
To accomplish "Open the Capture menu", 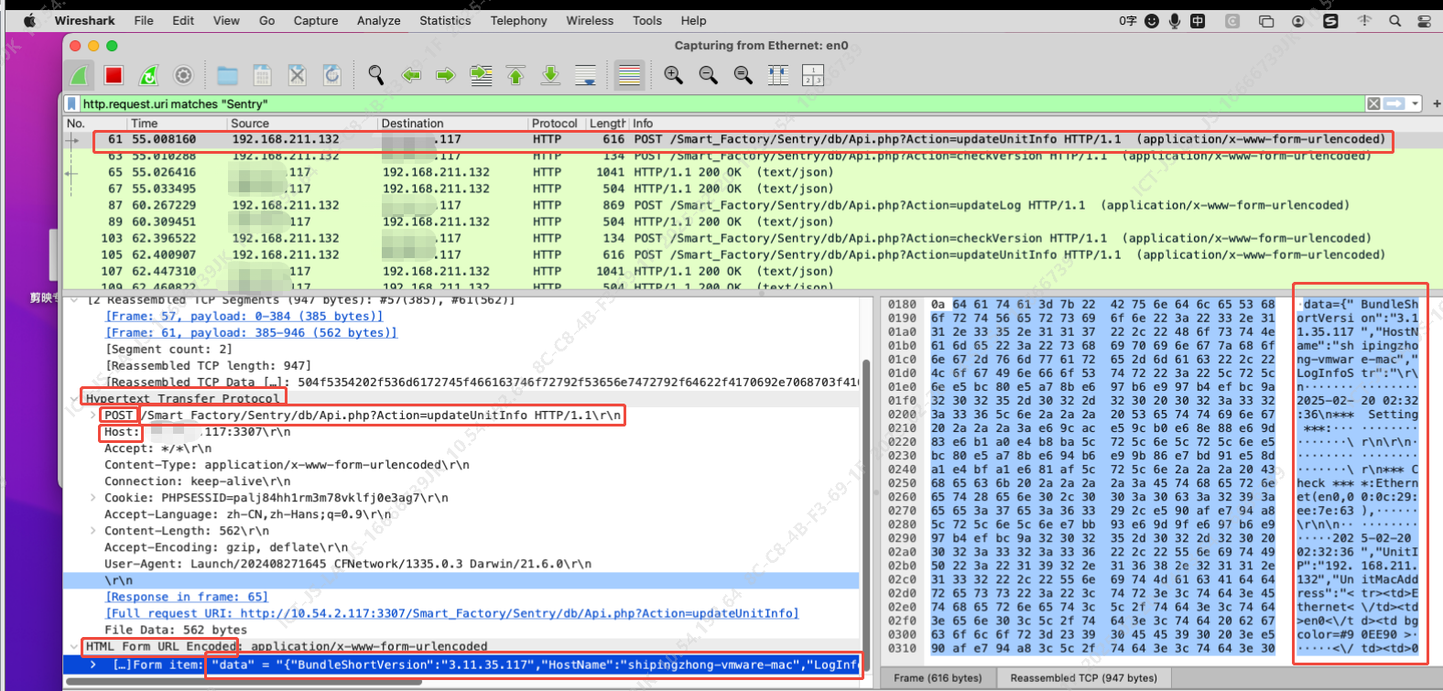I will (x=316, y=20).
